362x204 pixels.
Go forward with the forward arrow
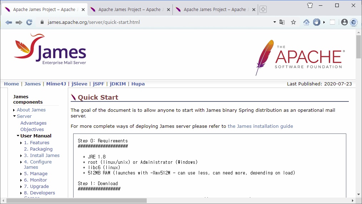pos(19,22)
